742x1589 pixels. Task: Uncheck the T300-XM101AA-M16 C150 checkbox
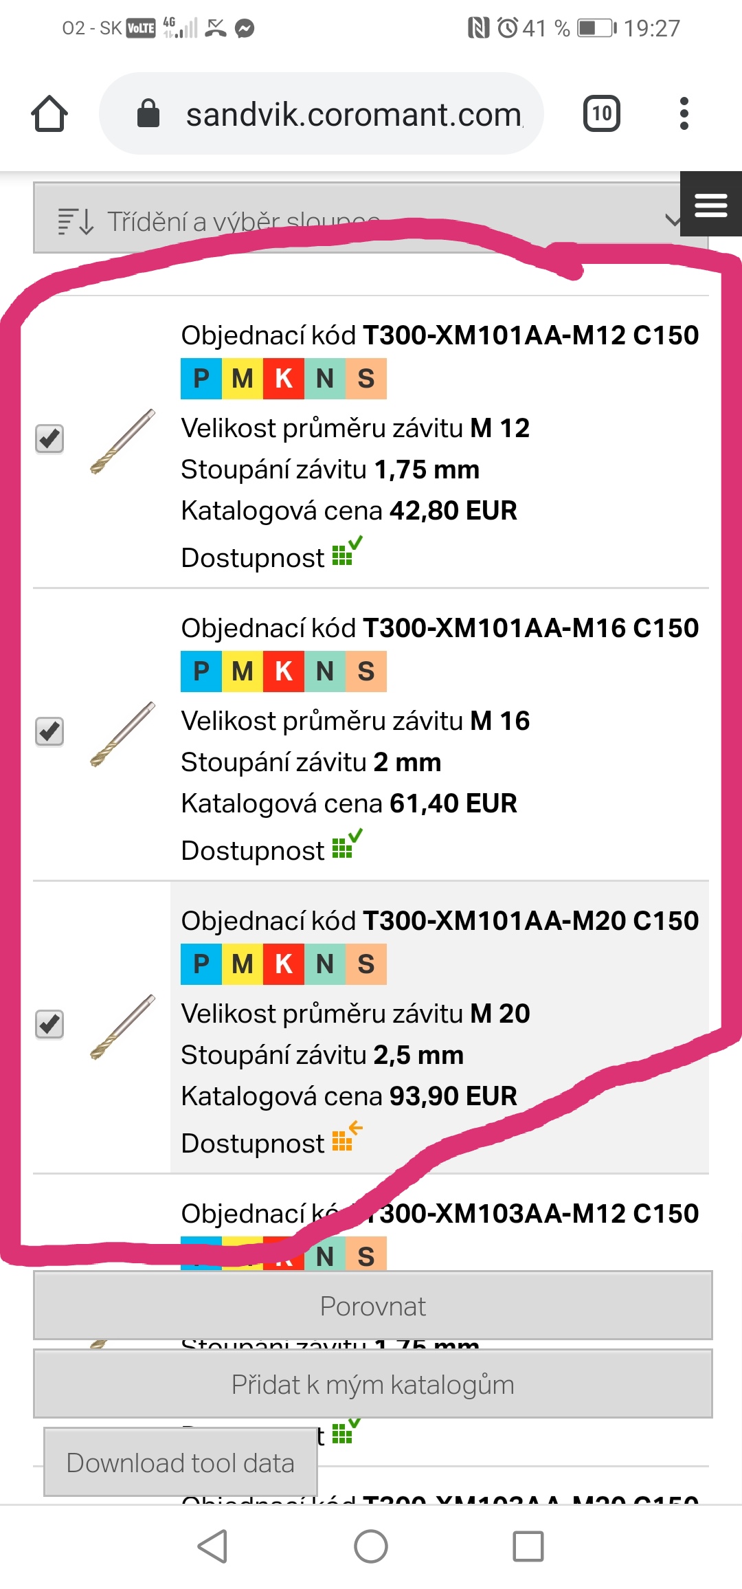(49, 731)
